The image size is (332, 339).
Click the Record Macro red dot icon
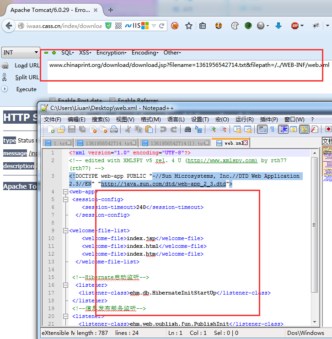pyautogui.click(x=328, y=129)
